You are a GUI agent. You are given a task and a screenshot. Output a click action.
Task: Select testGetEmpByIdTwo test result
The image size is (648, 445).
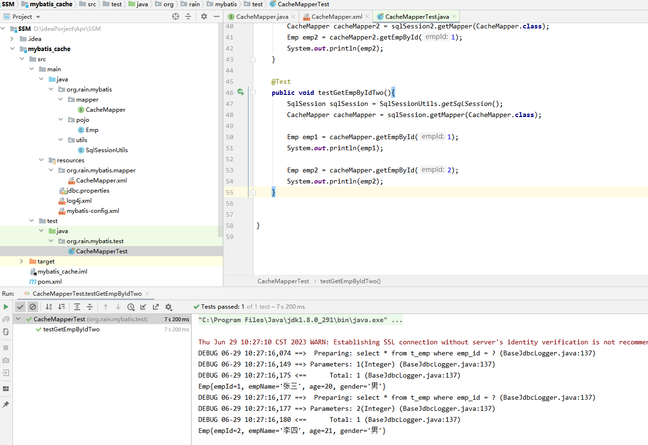[x=71, y=329]
